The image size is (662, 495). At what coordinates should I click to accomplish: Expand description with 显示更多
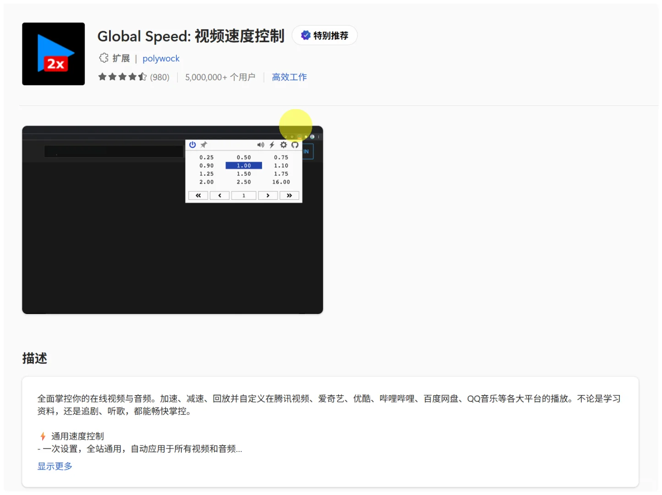click(x=55, y=466)
